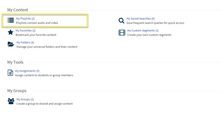Click the My Content section heading
The image size is (224, 114).
(x=18, y=10)
